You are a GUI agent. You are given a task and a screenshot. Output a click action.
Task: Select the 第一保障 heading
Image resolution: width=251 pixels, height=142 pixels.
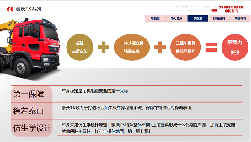click(x=29, y=94)
